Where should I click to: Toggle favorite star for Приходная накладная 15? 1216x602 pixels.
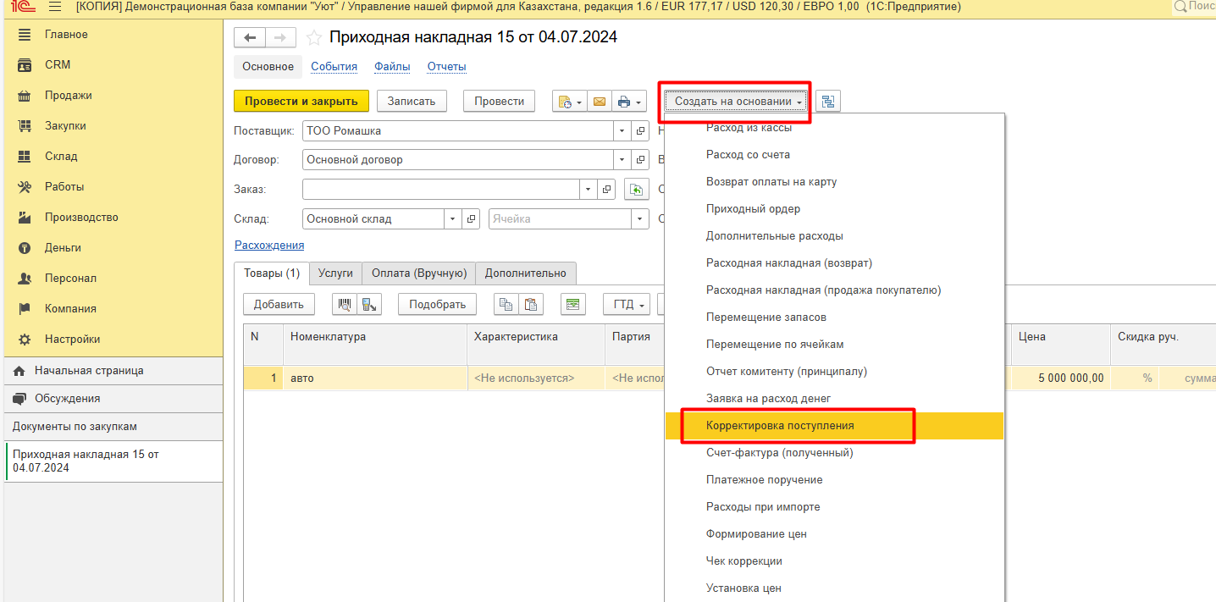[313, 38]
